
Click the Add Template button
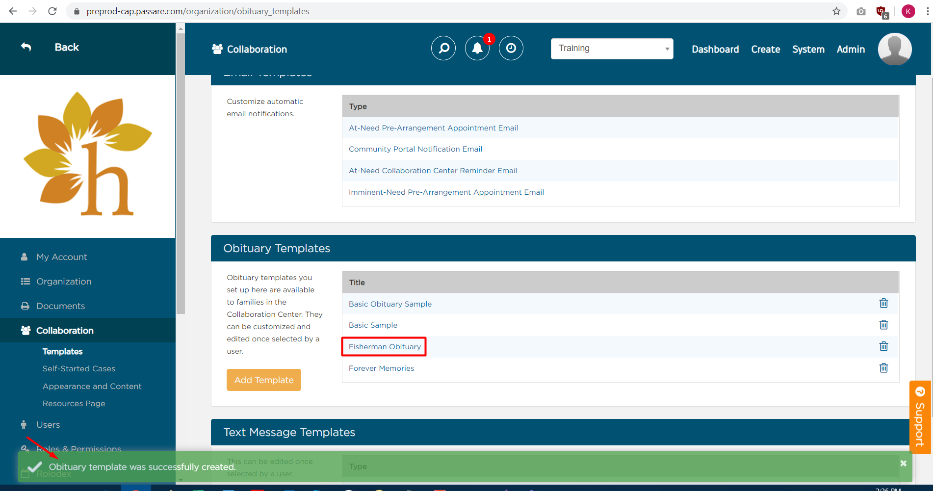pos(264,380)
